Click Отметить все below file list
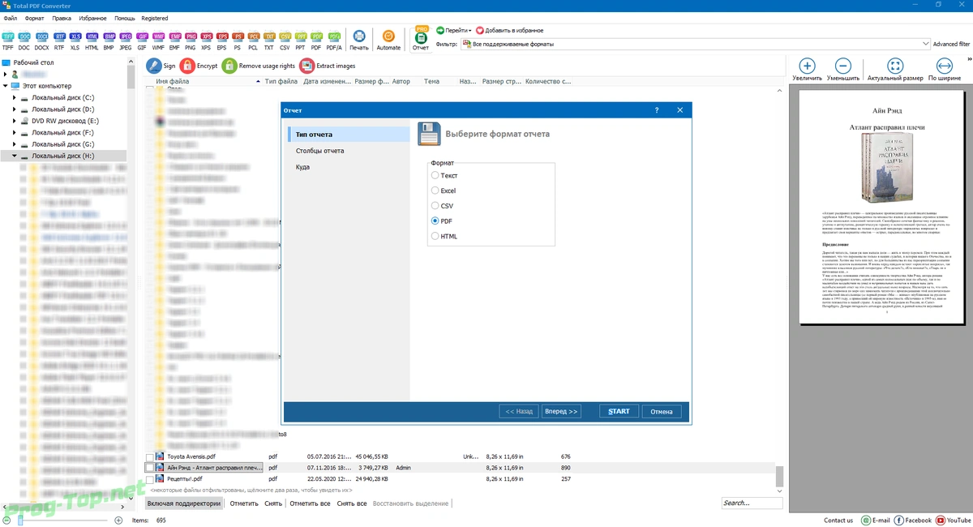Screen dimensions: 973x527 [310, 503]
